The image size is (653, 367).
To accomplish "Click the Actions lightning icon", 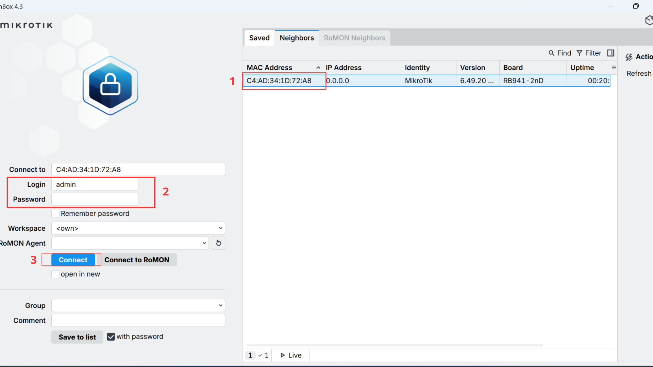I will tap(629, 57).
